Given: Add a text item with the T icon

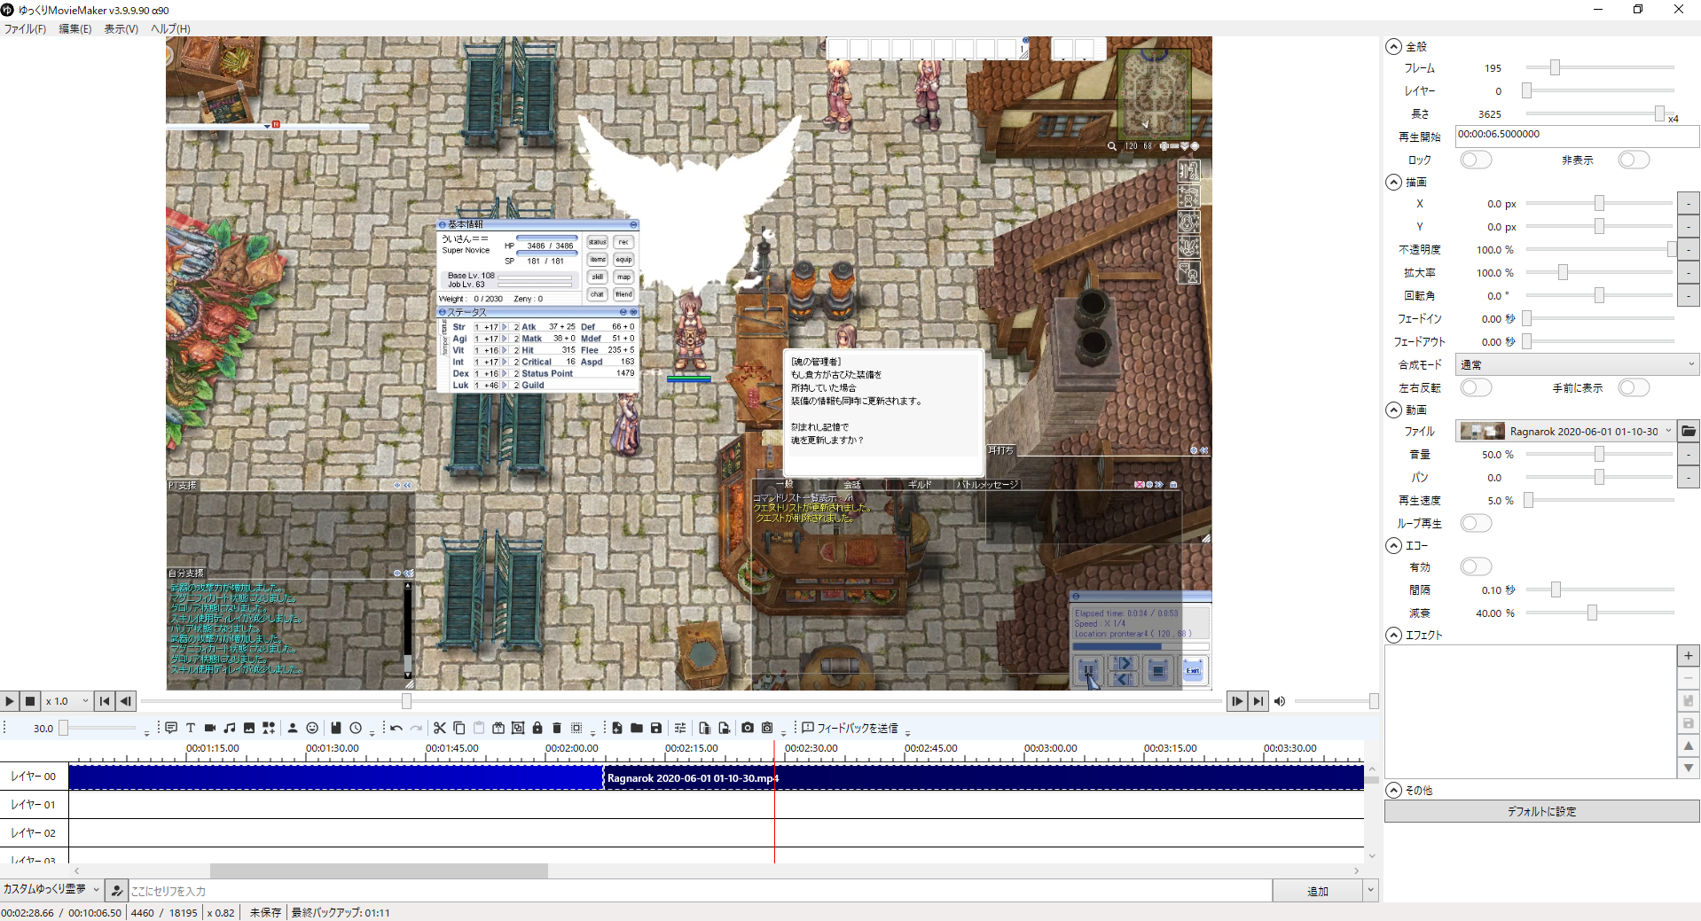Looking at the screenshot, I should point(191,728).
